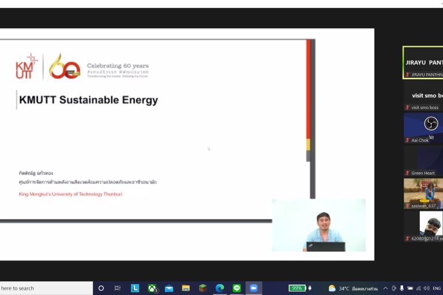Switch input language from ENG

click(x=437, y=288)
